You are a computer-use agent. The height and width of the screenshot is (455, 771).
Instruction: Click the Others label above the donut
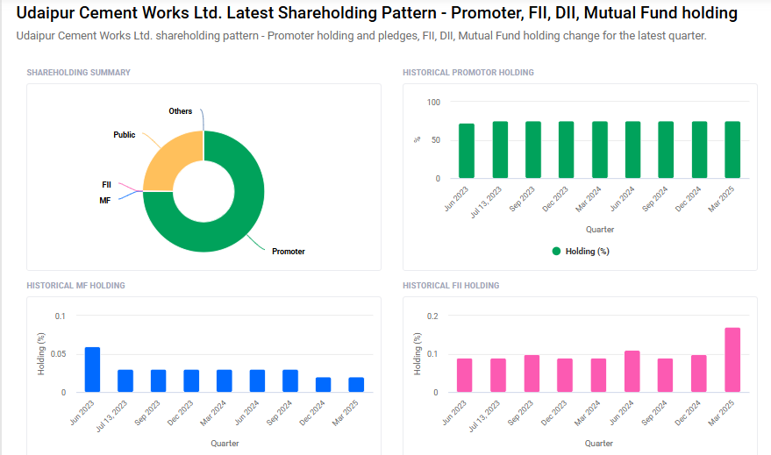point(181,111)
